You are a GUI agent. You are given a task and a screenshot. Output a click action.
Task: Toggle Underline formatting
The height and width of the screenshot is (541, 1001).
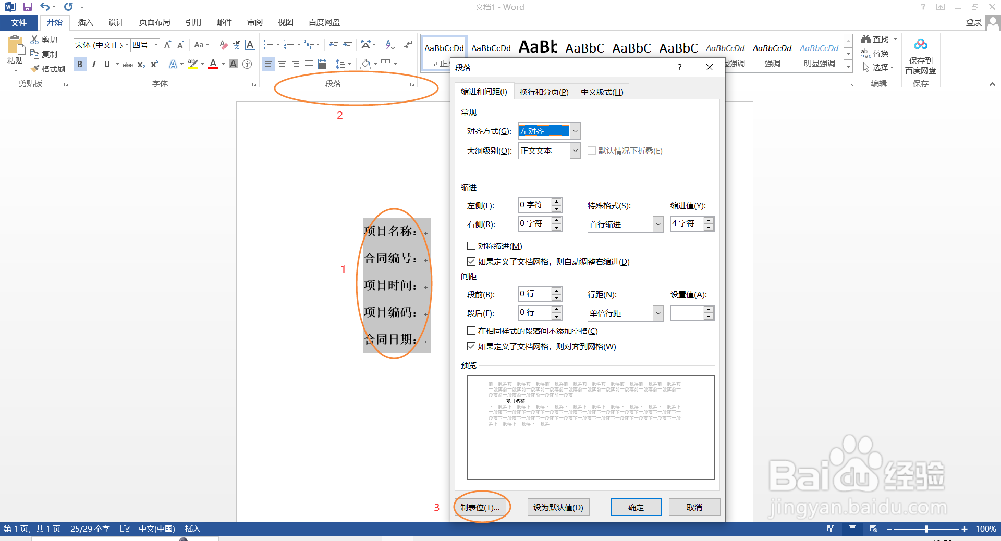[x=107, y=64]
